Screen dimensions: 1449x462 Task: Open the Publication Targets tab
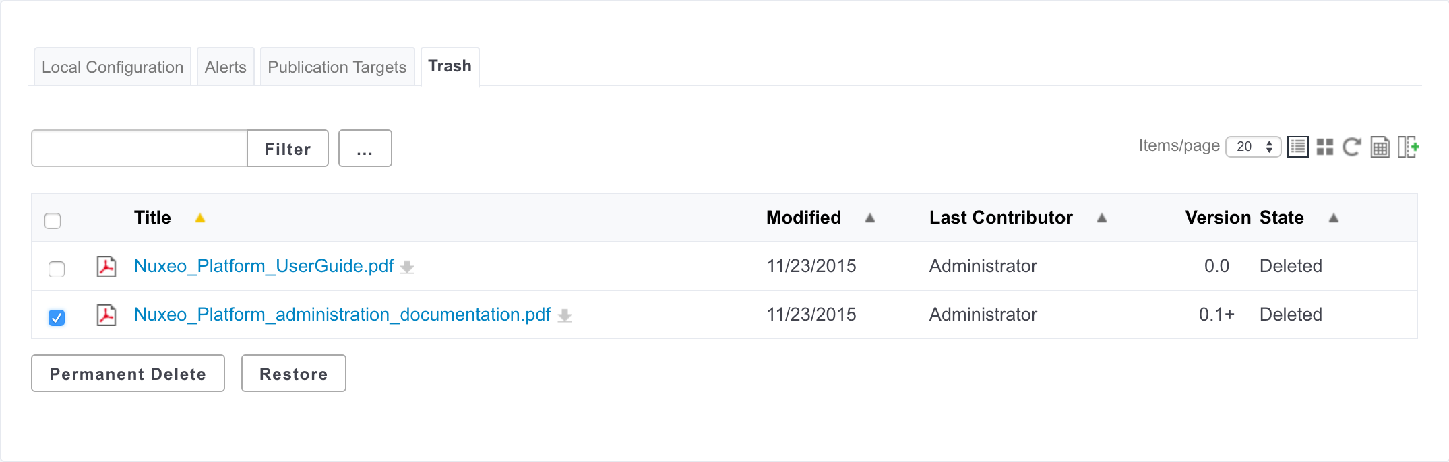(337, 67)
